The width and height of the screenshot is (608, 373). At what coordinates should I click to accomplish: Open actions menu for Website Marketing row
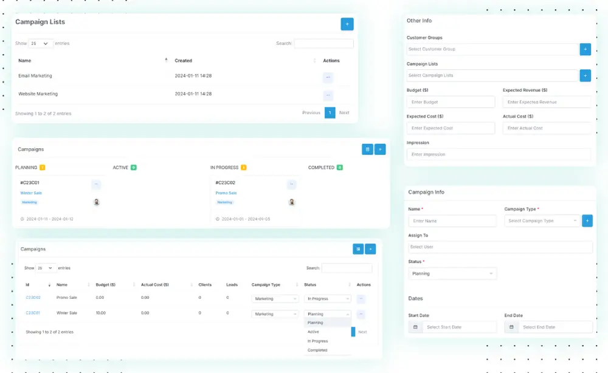328,95
